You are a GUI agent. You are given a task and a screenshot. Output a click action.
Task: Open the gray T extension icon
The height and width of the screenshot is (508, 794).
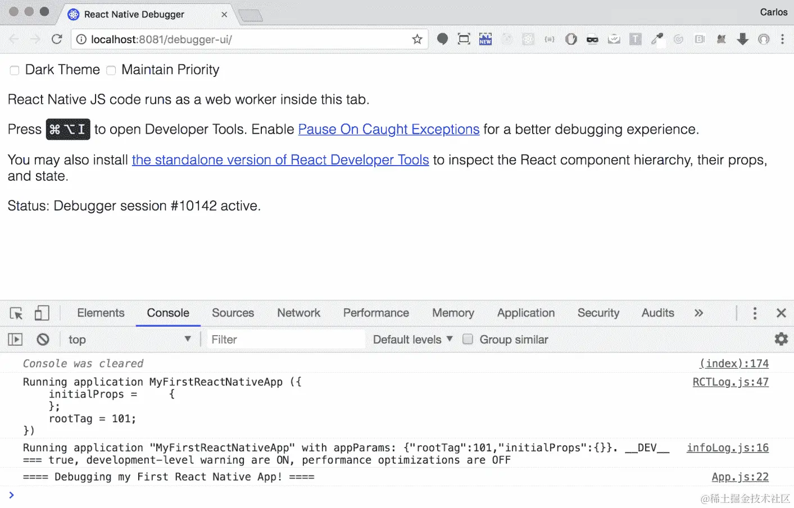[636, 39]
